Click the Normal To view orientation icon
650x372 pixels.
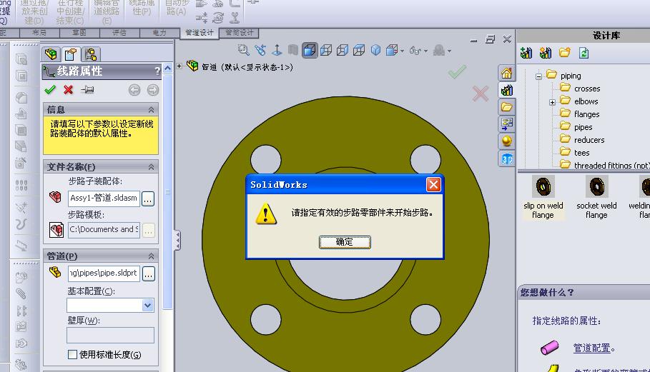coord(277,50)
